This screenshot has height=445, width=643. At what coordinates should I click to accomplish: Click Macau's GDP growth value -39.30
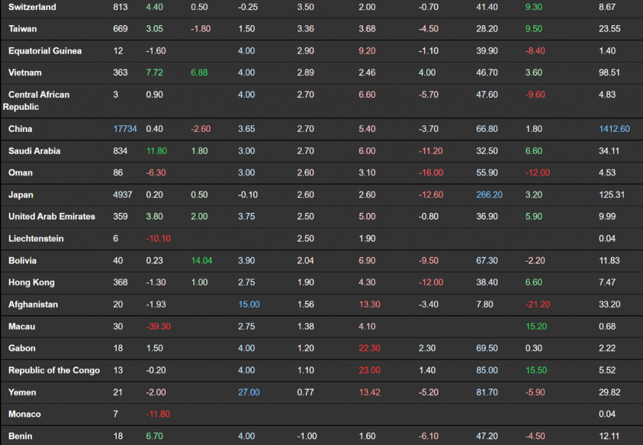pos(158,326)
